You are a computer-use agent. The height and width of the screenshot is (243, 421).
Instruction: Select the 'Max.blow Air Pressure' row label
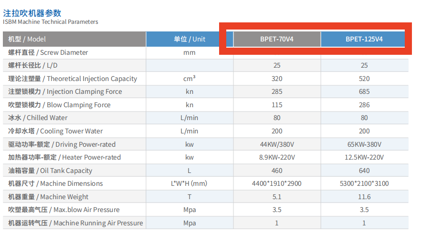point(64,210)
